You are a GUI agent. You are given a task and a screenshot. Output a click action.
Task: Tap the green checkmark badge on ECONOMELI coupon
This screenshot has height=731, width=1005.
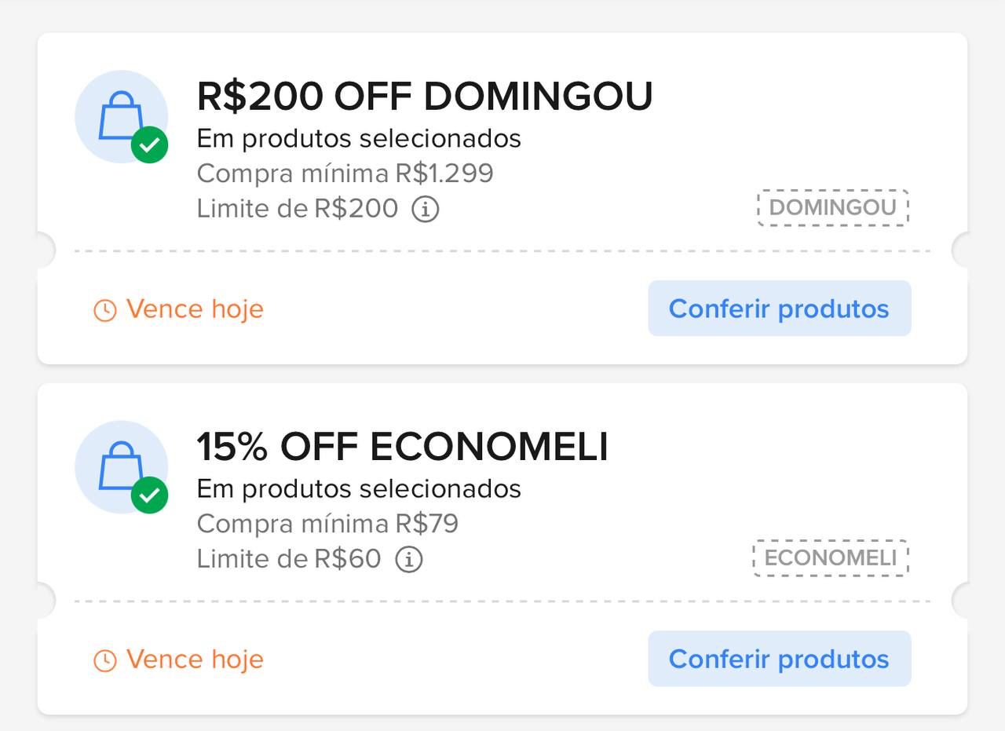pos(149,495)
